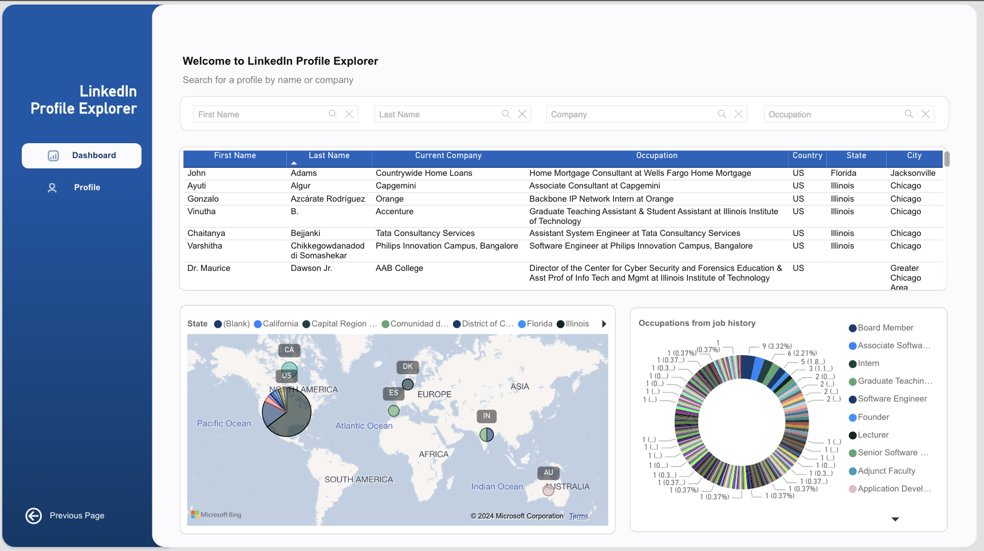Click search icon in Last Name field
The height and width of the screenshot is (551, 984).
click(x=506, y=114)
